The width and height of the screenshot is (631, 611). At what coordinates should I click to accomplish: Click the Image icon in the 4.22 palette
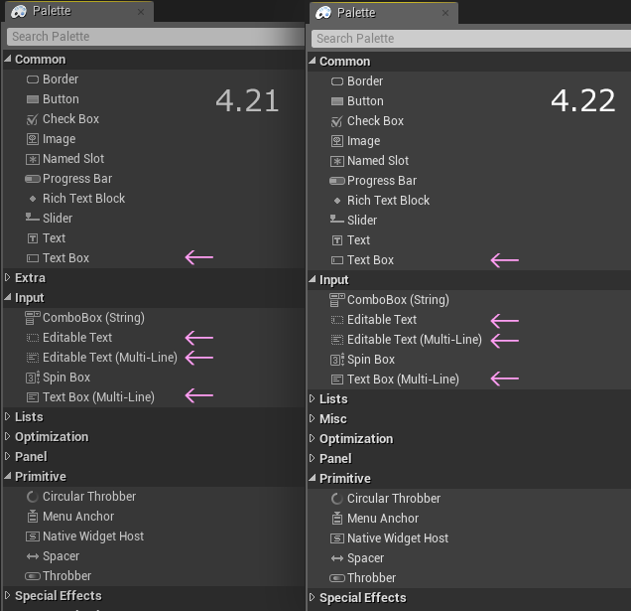click(337, 141)
